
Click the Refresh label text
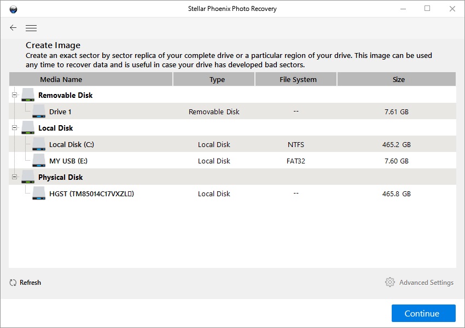(x=30, y=282)
